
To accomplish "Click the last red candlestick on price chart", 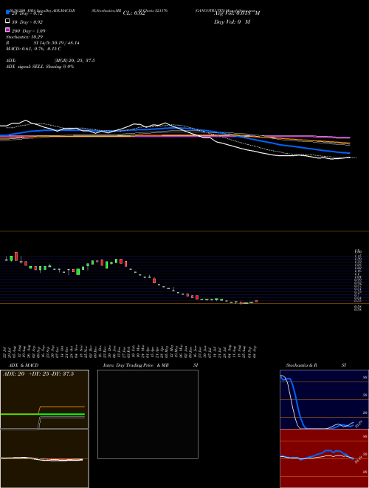I will click(256, 301).
